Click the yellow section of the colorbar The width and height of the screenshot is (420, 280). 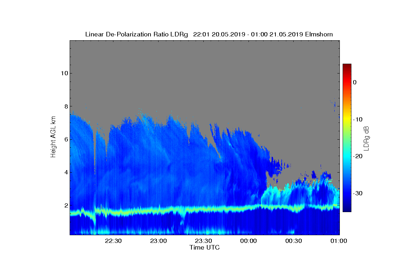point(347,119)
